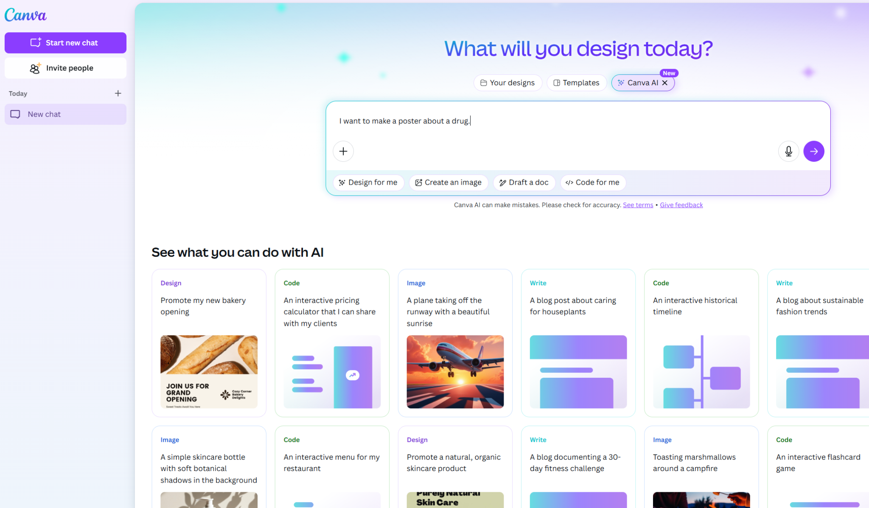Open the See terms link

click(x=638, y=205)
